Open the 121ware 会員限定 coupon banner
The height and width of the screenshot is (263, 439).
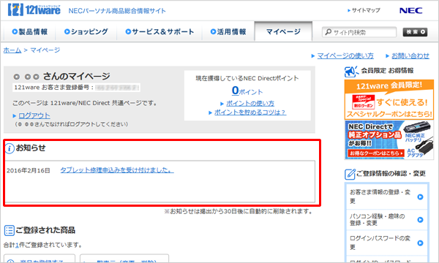tap(389, 99)
